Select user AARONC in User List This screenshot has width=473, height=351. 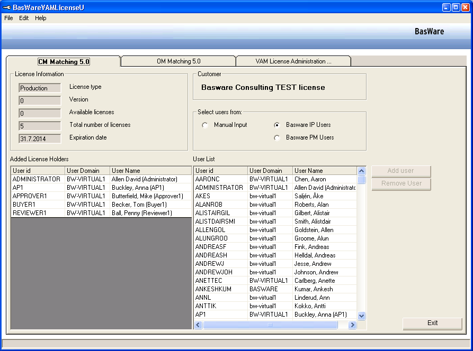point(275,179)
